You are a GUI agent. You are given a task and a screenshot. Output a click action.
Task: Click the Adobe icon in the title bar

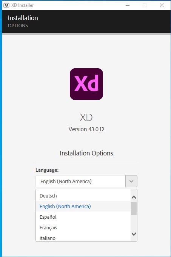pos(6,5)
